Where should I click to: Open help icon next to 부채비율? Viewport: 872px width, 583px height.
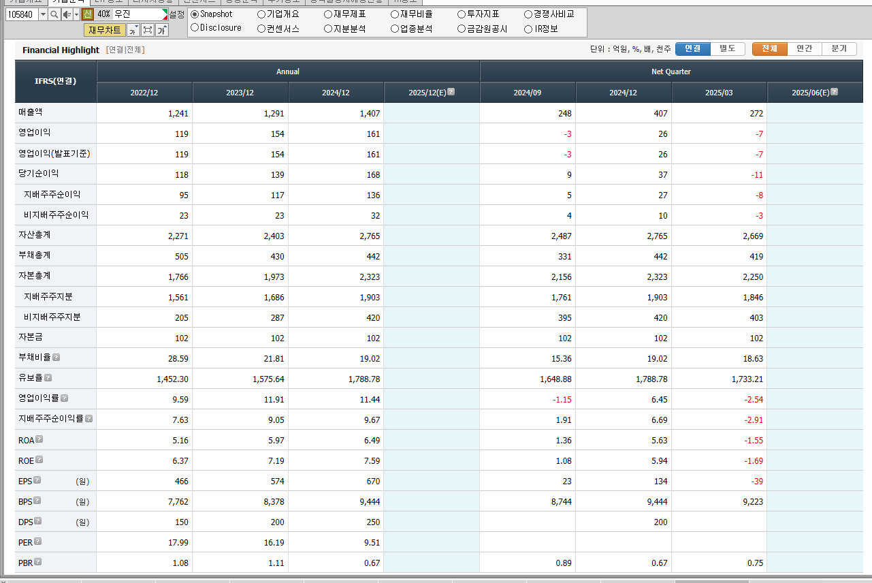click(x=56, y=357)
